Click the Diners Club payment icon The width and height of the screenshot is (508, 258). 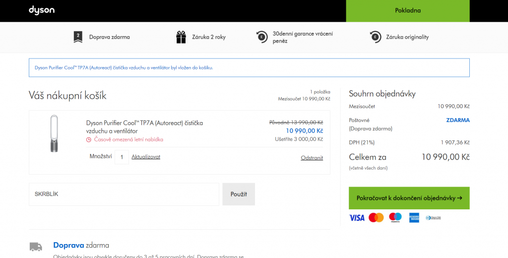tap(433, 218)
